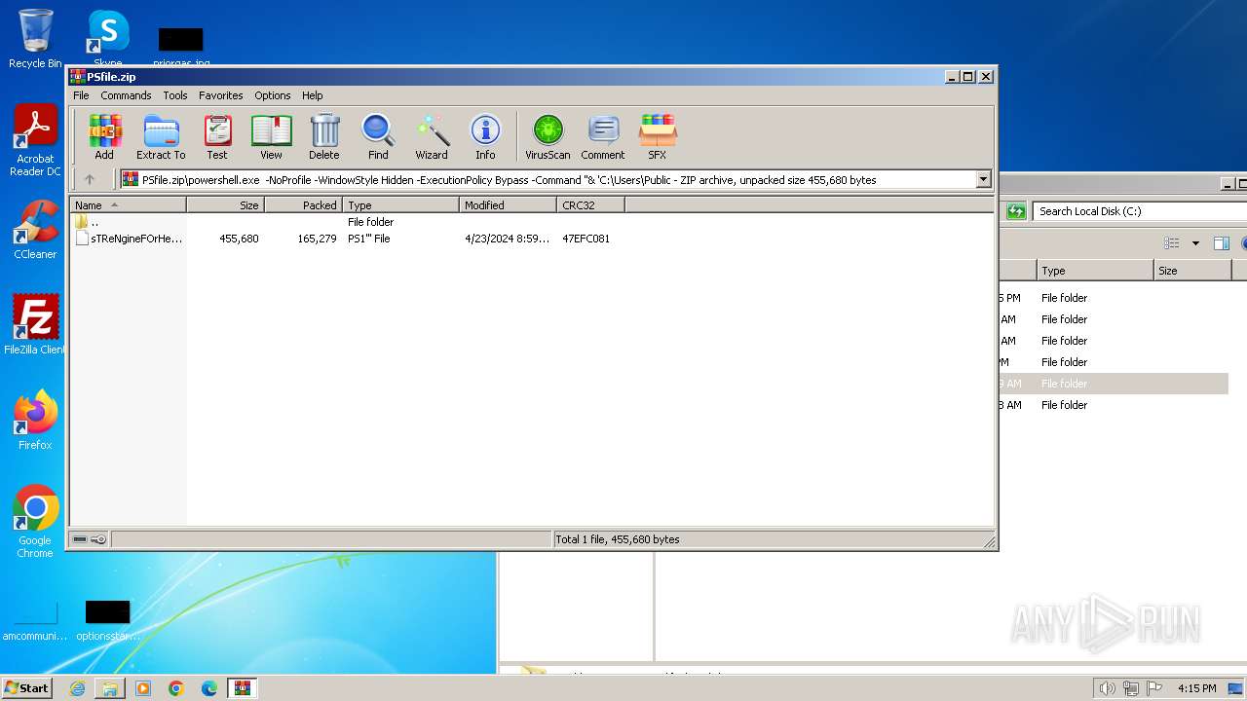Open the CCleaner desktop shortcut
The width and height of the screenshot is (1247, 701).
pos(35,230)
